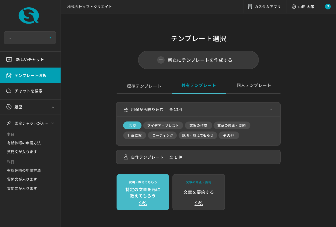The height and width of the screenshot is (227, 336).
Task: Click the new chat bubble icon
Action: point(9,60)
